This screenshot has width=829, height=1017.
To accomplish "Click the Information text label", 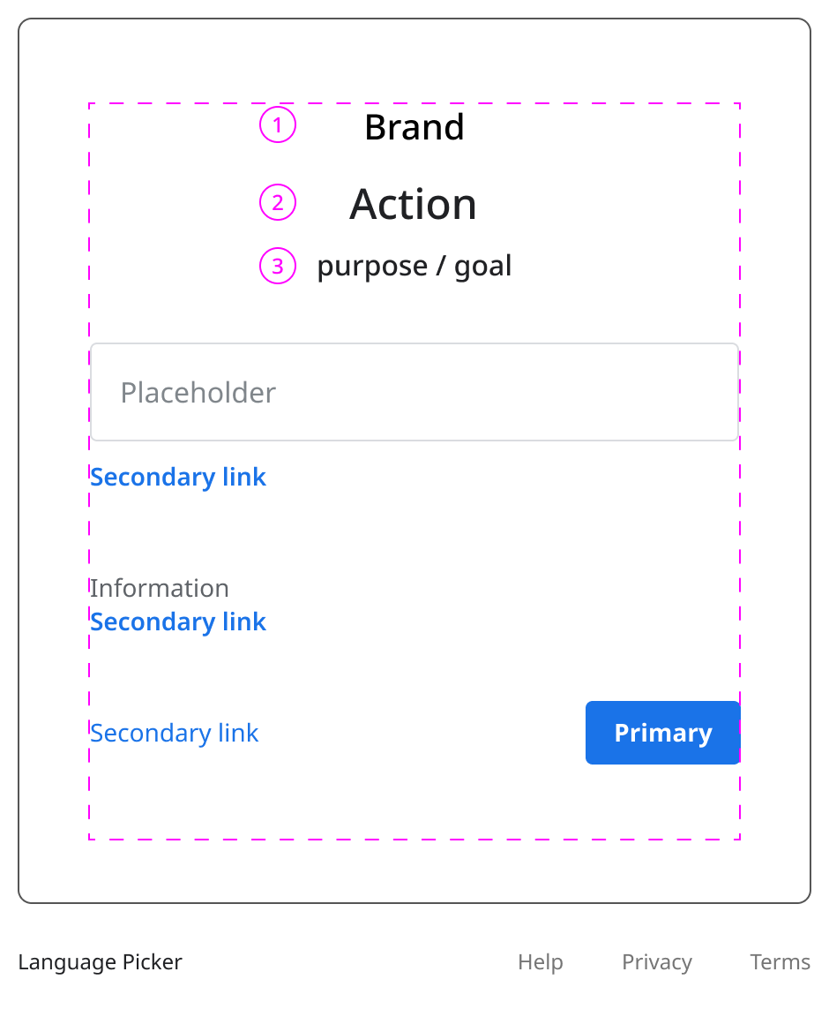I will click(x=160, y=588).
